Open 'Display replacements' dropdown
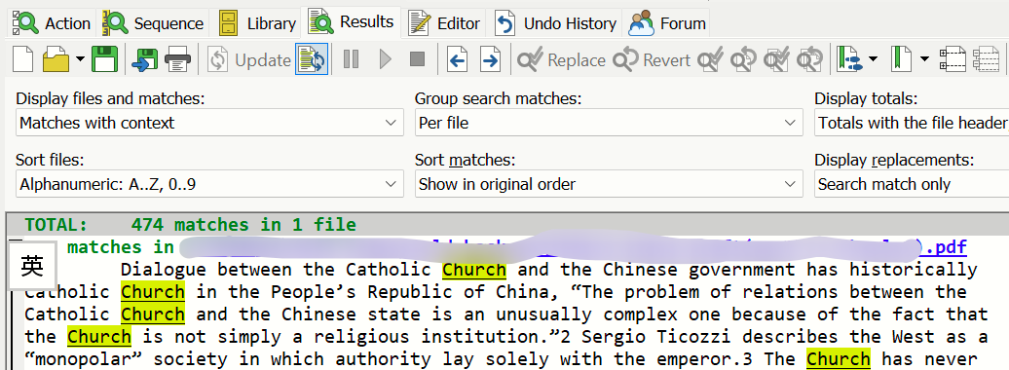The width and height of the screenshot is (1009, 370). click(912, 184)
